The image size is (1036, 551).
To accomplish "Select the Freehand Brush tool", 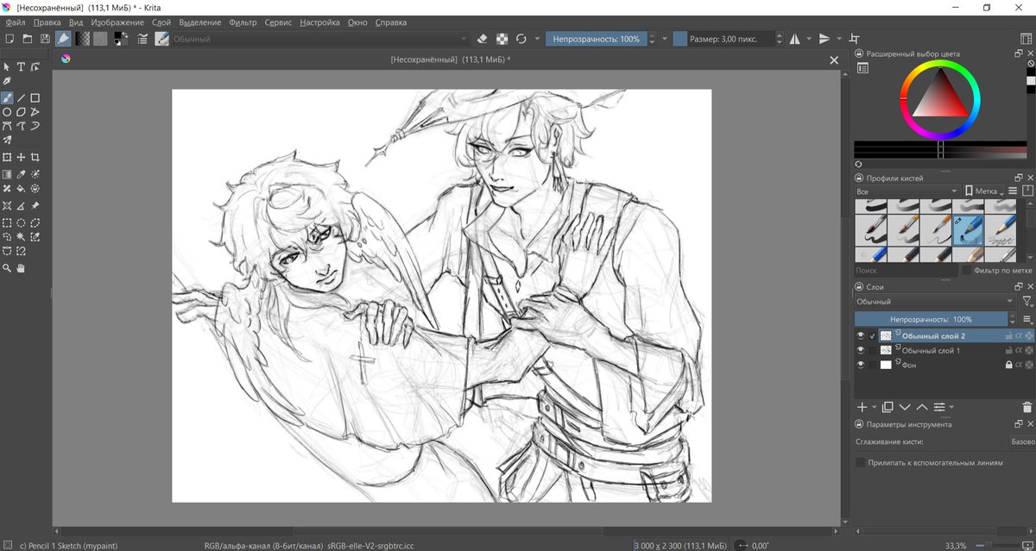I will (7, 98).
